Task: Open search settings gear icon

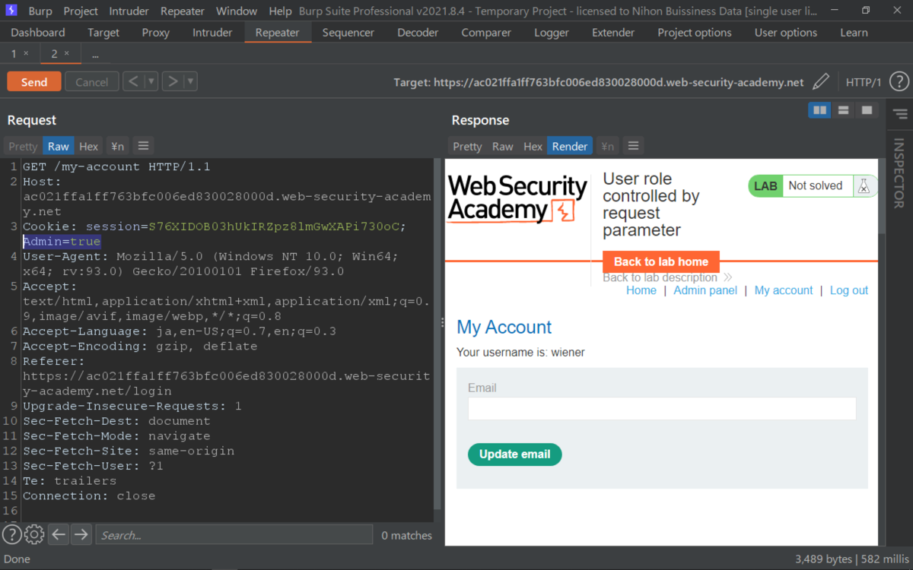Action: click(x=34, y=535)
